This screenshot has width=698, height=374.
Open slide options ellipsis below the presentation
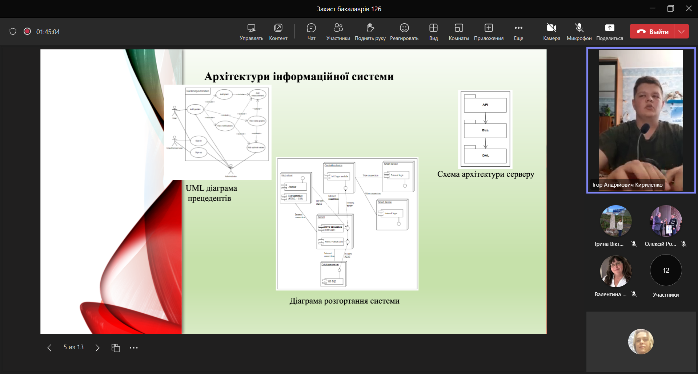coord(134,348)
